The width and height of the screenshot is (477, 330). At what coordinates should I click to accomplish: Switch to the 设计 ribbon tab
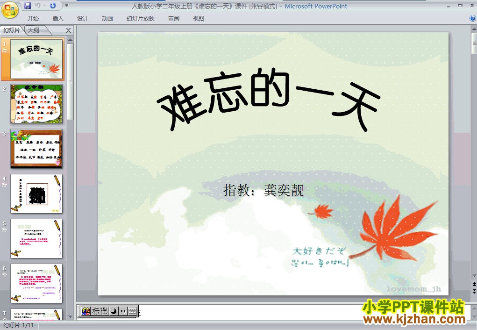pyautogui.click(x=82, y=19)
